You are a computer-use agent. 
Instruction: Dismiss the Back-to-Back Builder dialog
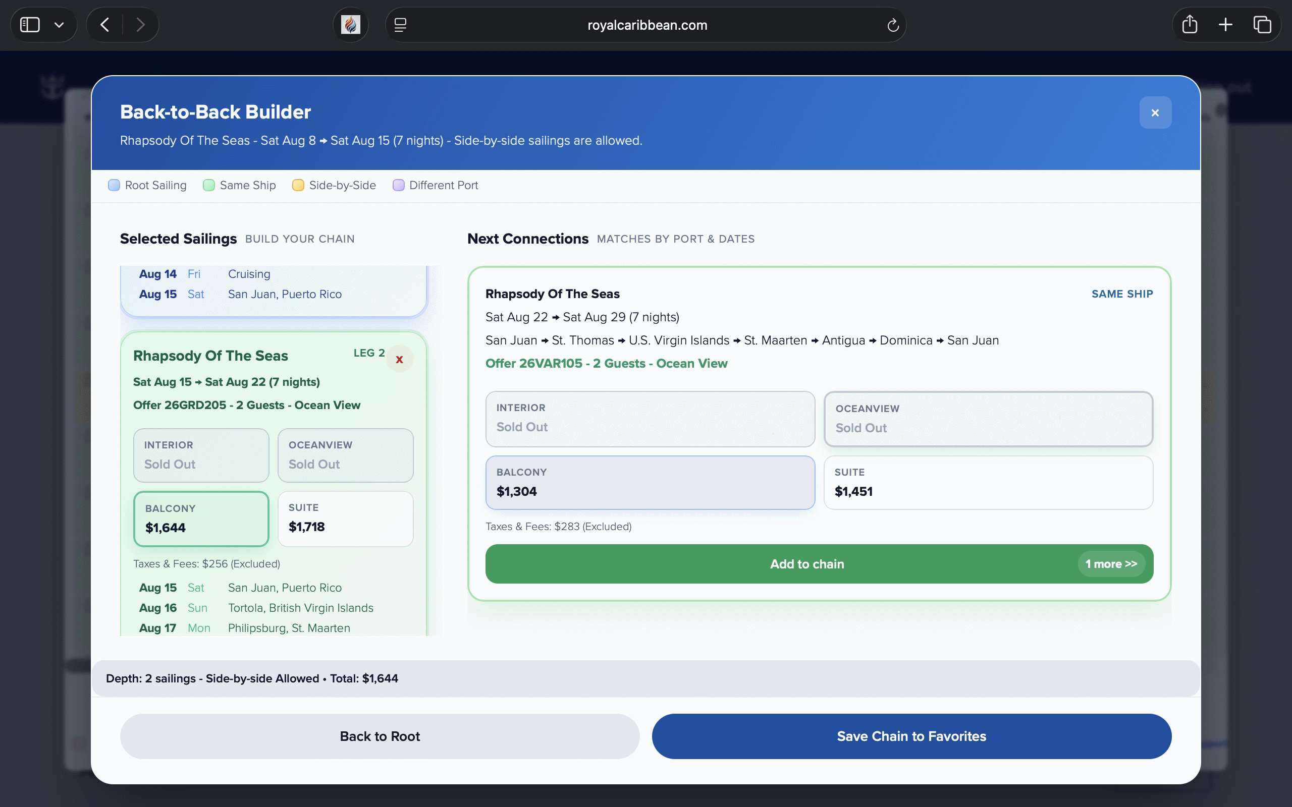click(x=1155, y=112)
